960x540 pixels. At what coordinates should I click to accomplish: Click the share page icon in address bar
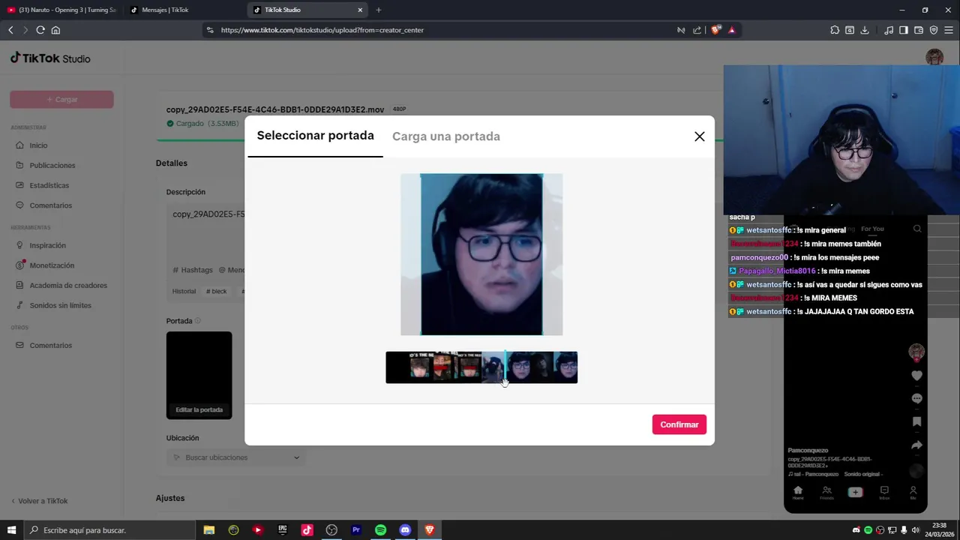pos(697,30)
